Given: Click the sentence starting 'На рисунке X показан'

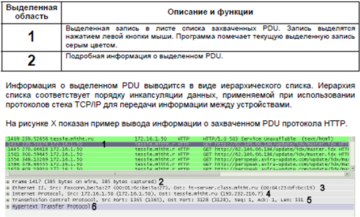Looking at the screenshot, I should click(177, 124).
